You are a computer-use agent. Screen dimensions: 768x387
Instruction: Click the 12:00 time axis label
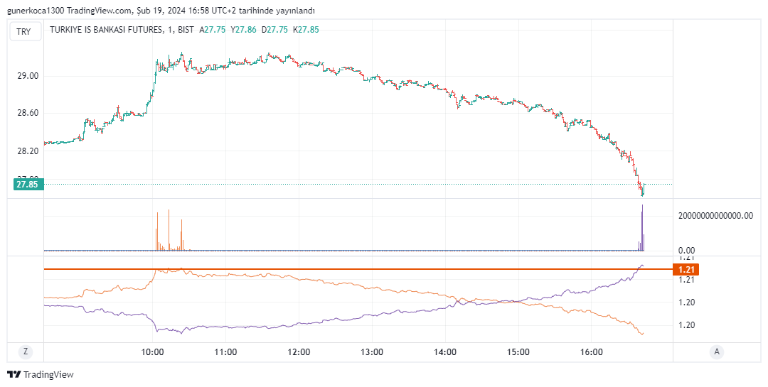(299, 352)
